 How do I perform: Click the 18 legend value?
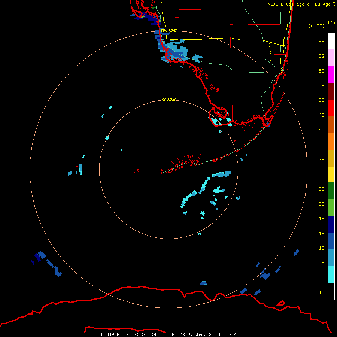[x=322, y=219]
